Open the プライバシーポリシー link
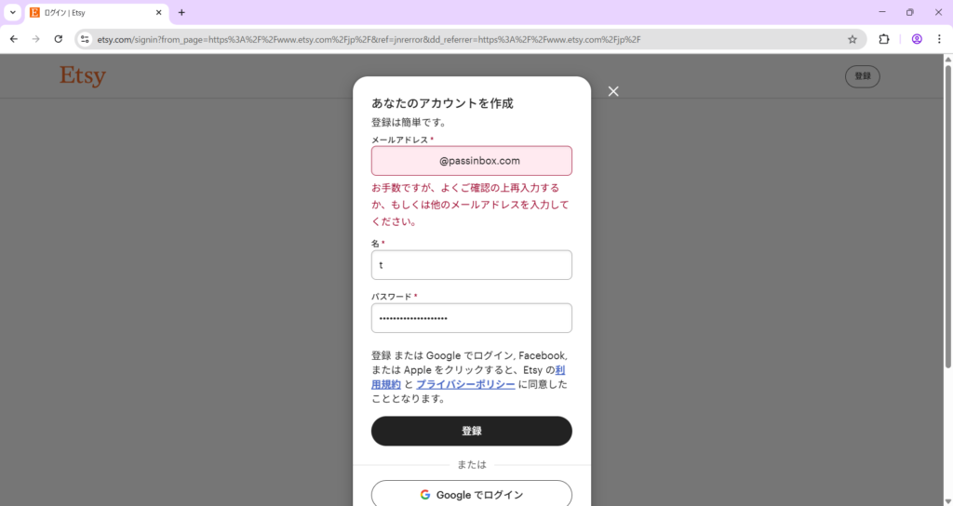Viewport: 953px width, 506px height. (x=465, y=384)
